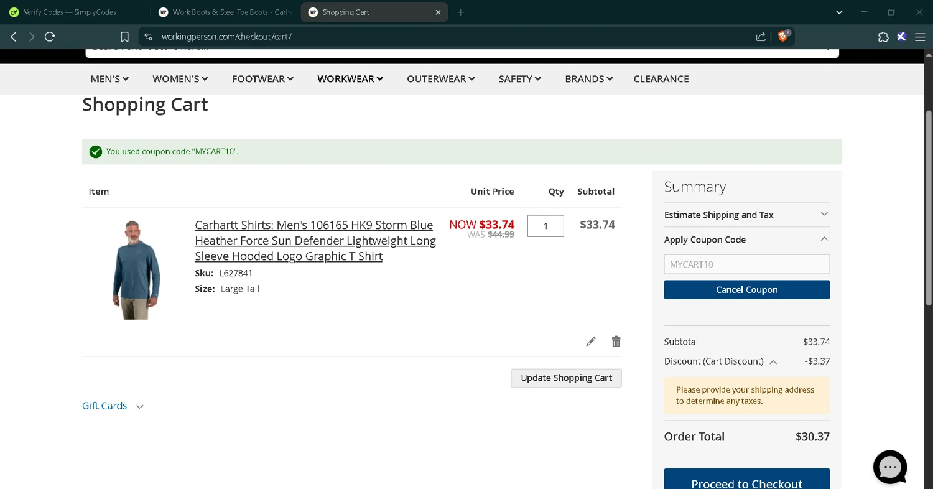Minimize the browser window
Screen dimensions: 933x489
(864, 12)
